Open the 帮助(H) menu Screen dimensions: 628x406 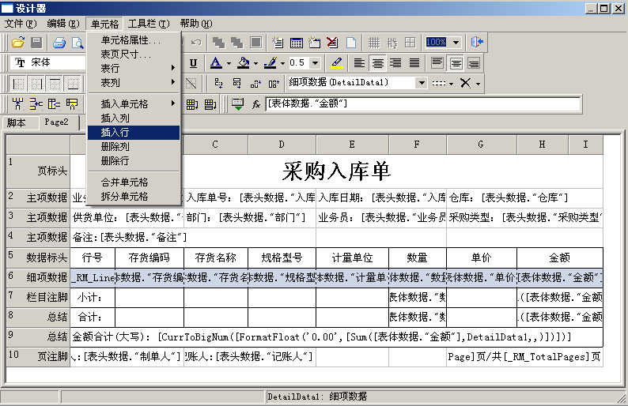coord(196,24)
